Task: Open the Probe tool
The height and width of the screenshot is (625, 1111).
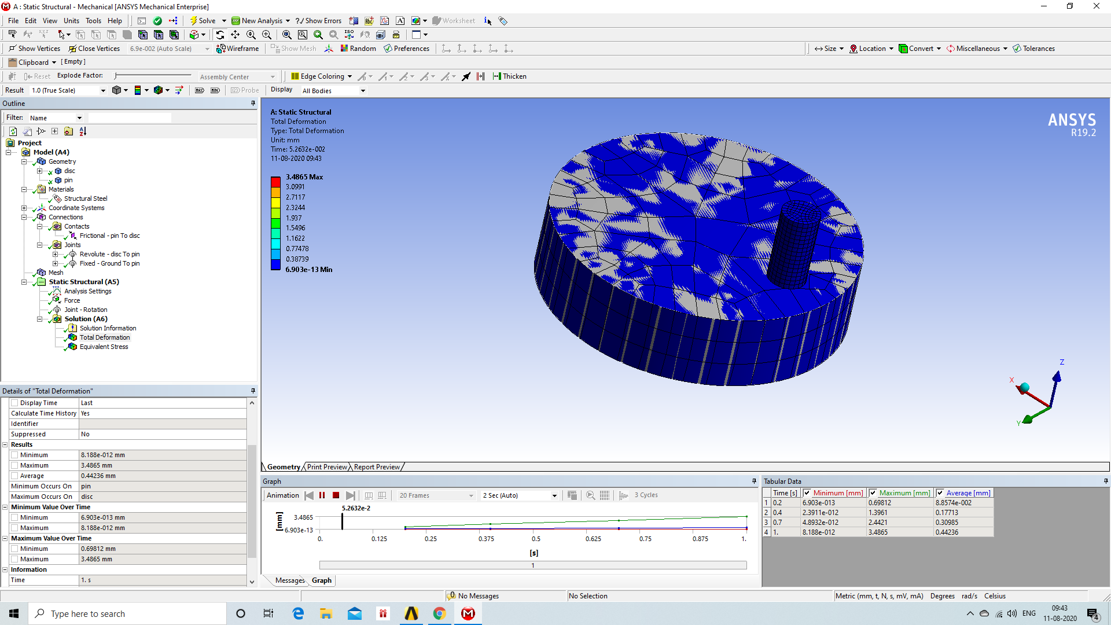Action: 245,90
